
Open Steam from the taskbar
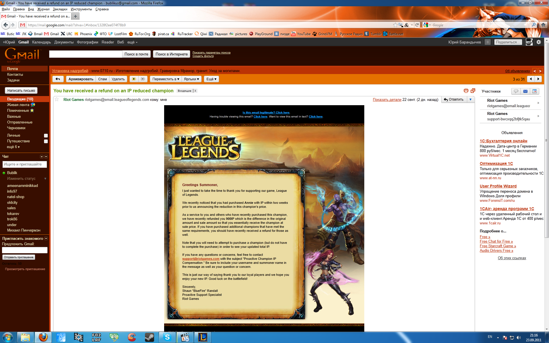[x=149, y=337]
